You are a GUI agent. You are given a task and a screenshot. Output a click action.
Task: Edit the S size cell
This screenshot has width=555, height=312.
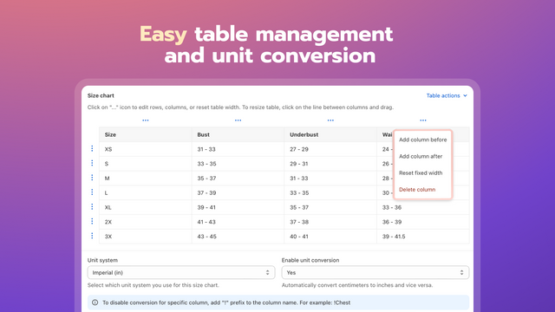pyautogui.click(x=146, y=164)
